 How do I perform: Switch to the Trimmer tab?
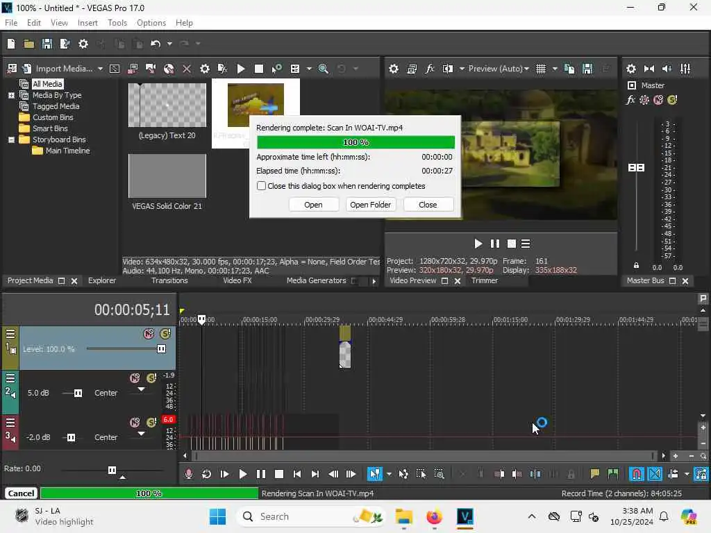484,280
